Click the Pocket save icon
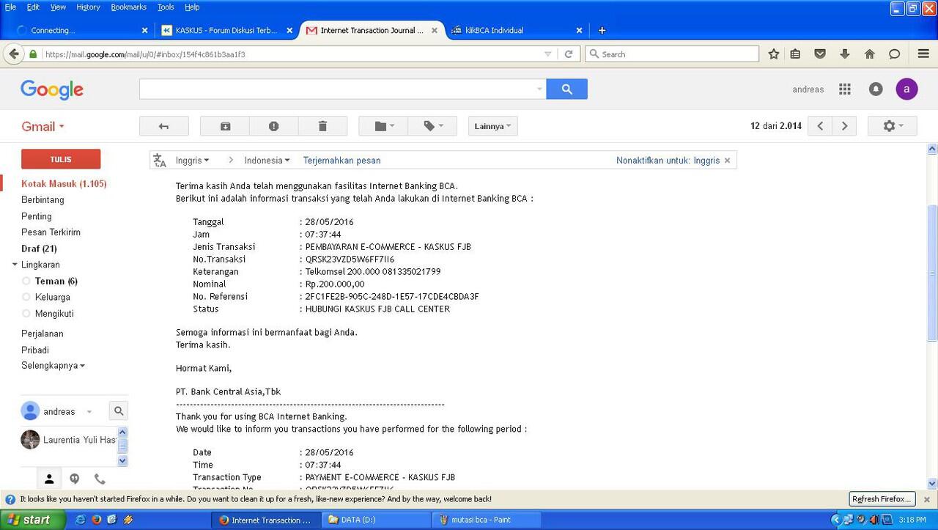The image size is (938, 530). [820, 54]
